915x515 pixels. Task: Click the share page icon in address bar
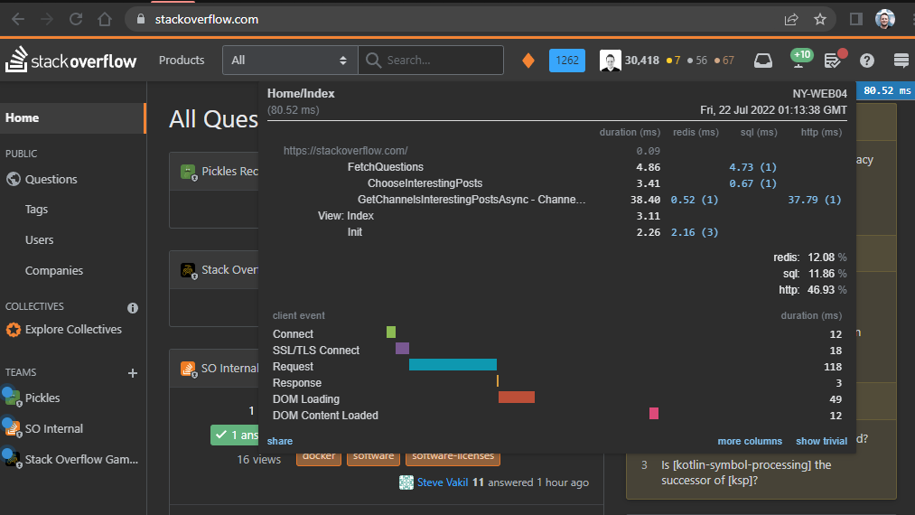pos(791,19)
